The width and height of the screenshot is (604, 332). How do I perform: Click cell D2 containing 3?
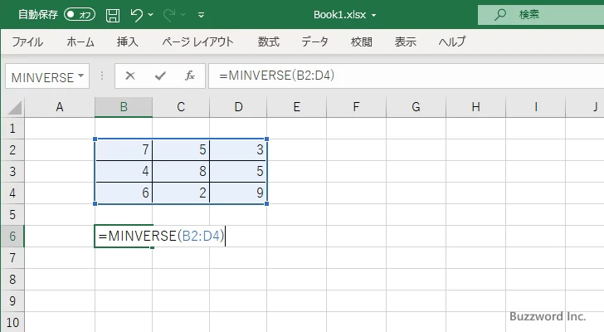pyautogui.click(x=238, y=150)
